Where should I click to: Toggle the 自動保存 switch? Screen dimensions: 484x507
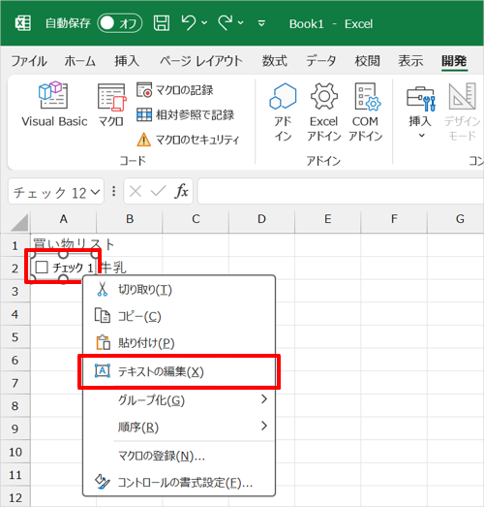(x=120, y=23)
